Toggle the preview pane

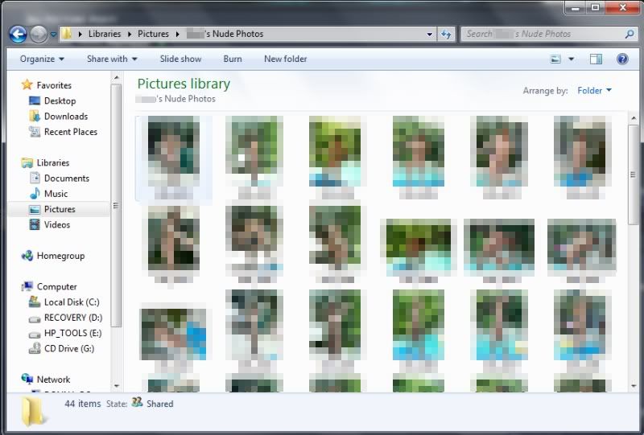[x=596, y=59]
